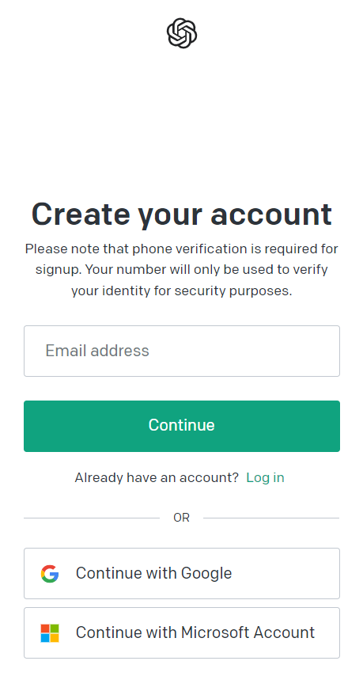Click the Google G icon
The height and width of the screenshot is (676, 363).
[50, 573]
